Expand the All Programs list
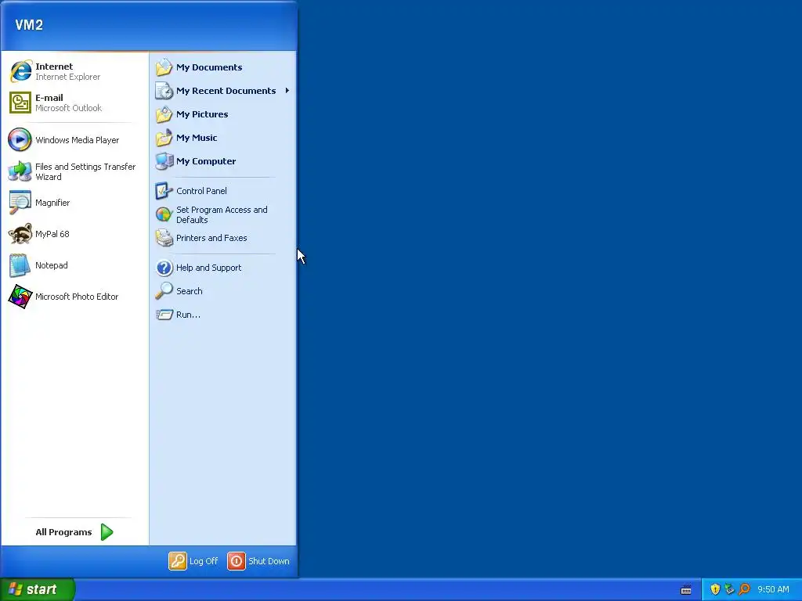 [74, 532]
